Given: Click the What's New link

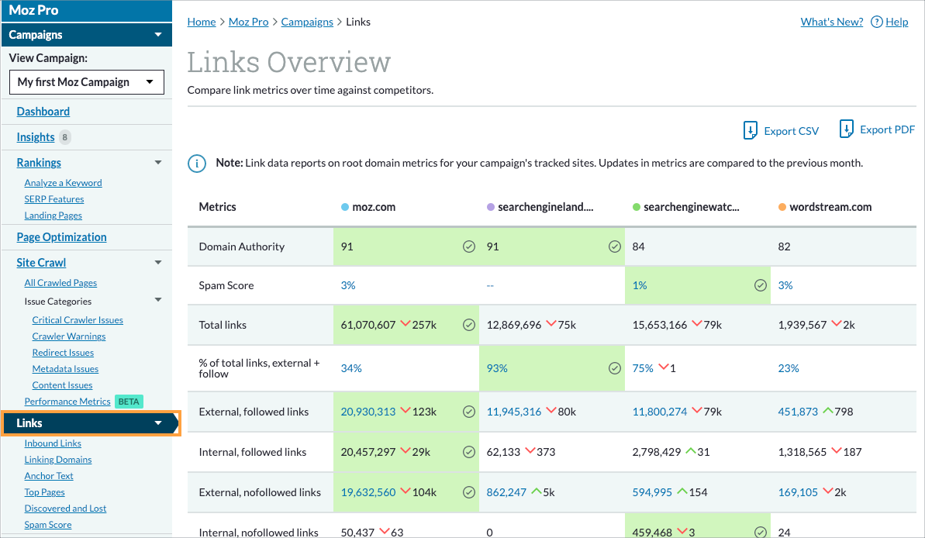Looking at the screenshot, I should coord(831,22).
